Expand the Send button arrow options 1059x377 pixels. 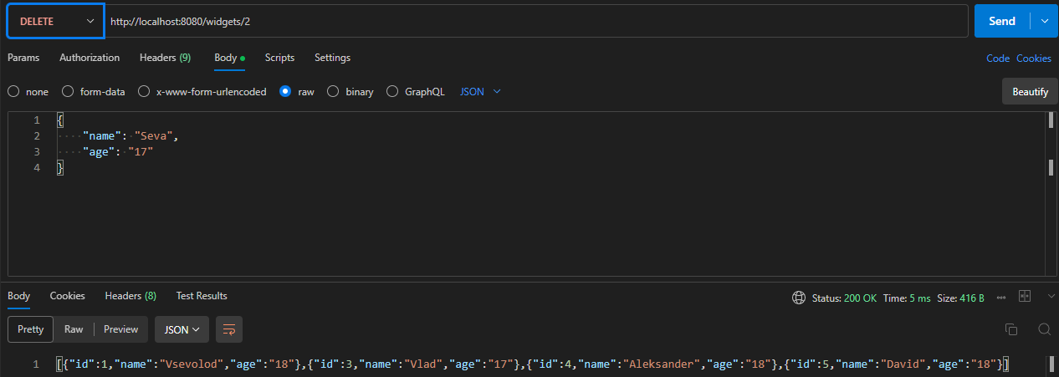point(1044,22)
